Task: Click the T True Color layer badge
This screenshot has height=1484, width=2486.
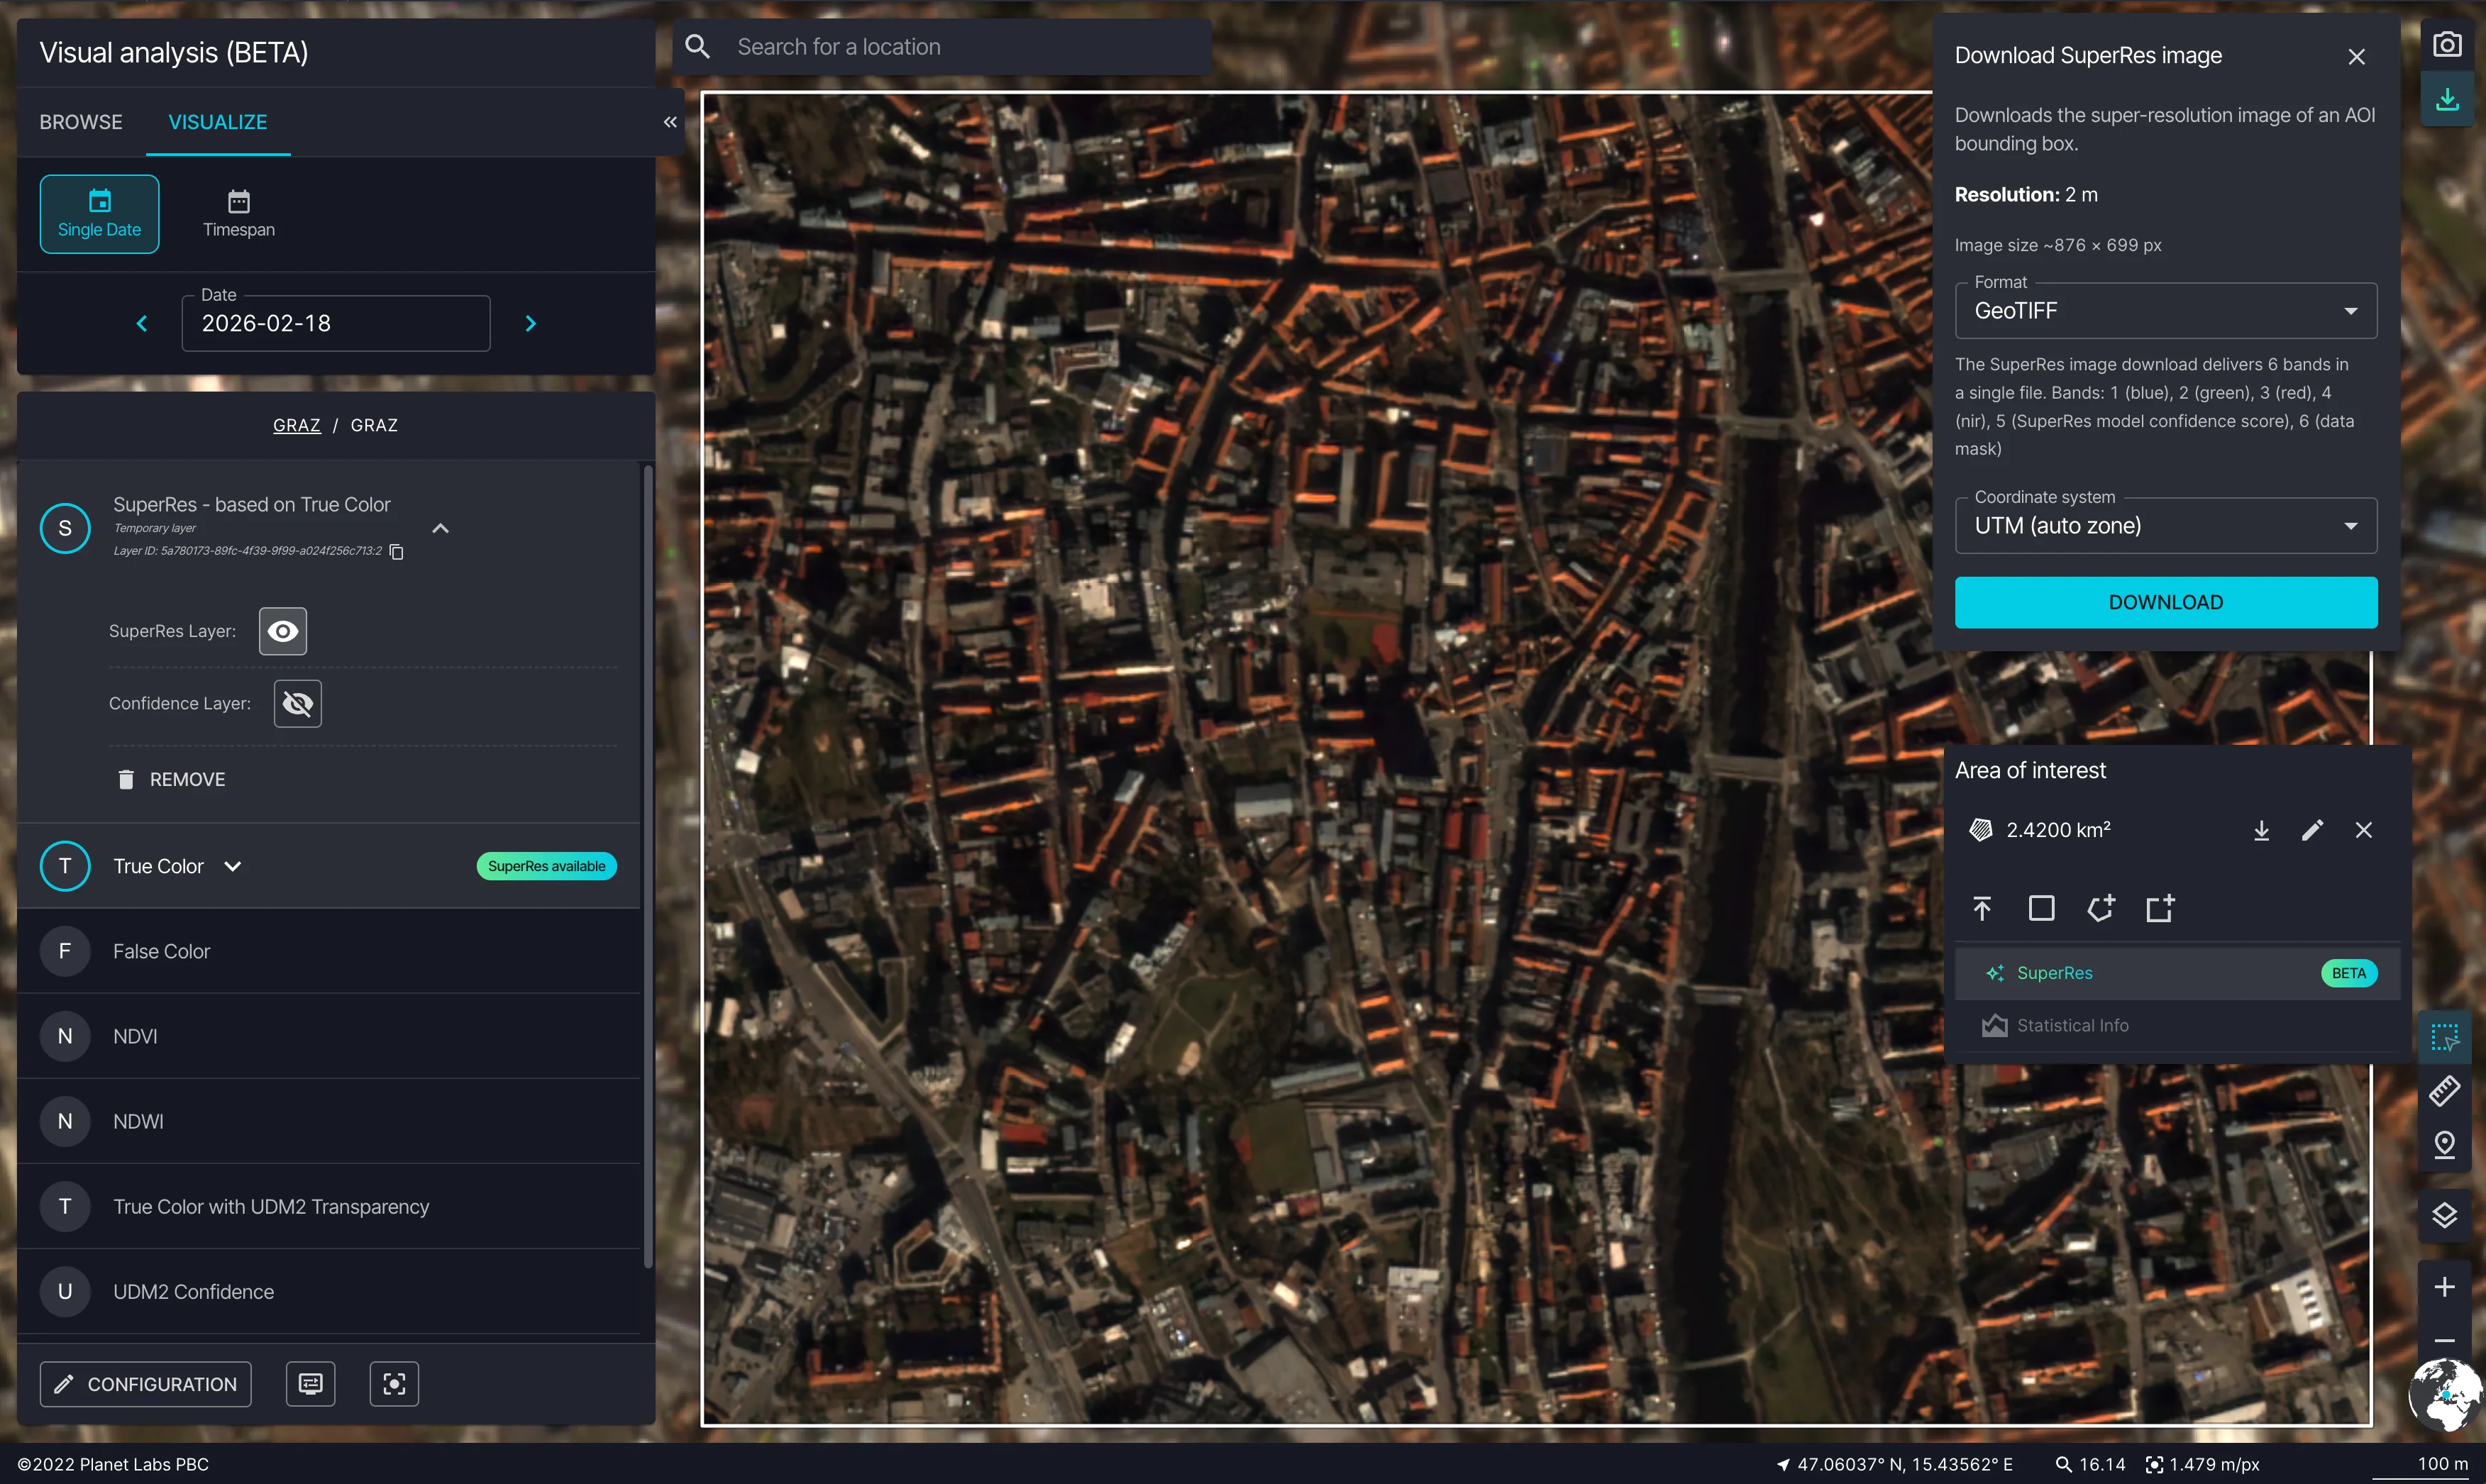Action: coord(65,866)
